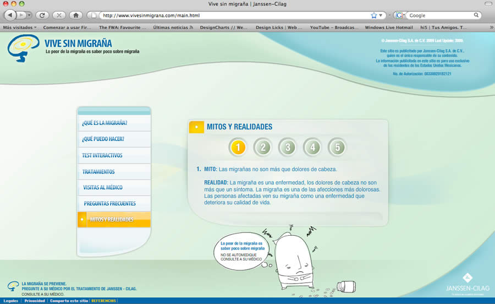
Task: Go to the browser Home icon
Action: coord(76,15)
